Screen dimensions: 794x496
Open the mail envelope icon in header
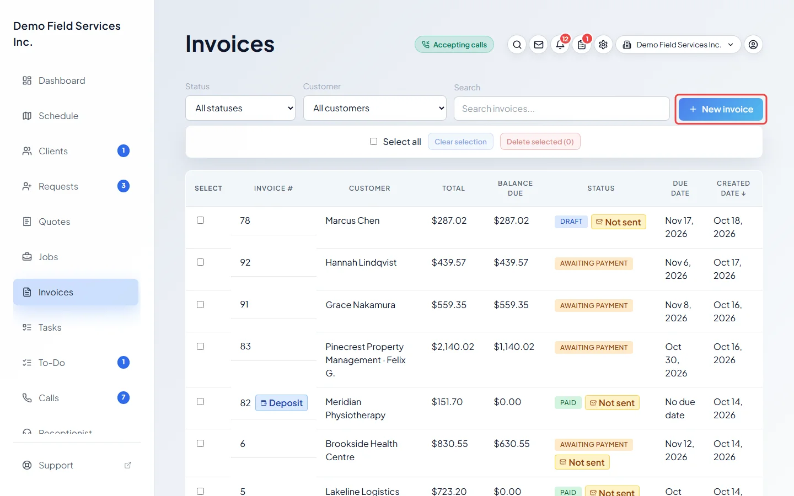point(539,45)
